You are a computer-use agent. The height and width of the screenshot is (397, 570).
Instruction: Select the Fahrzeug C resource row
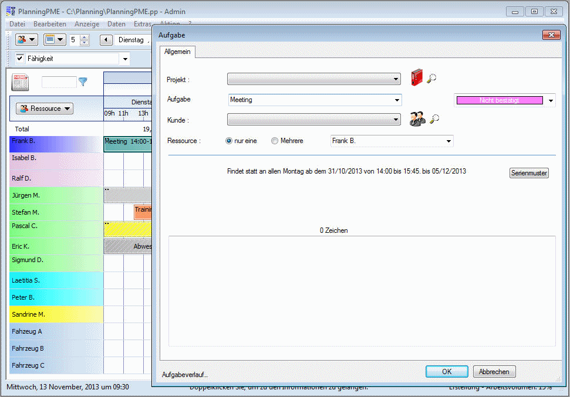coord(56,365)
